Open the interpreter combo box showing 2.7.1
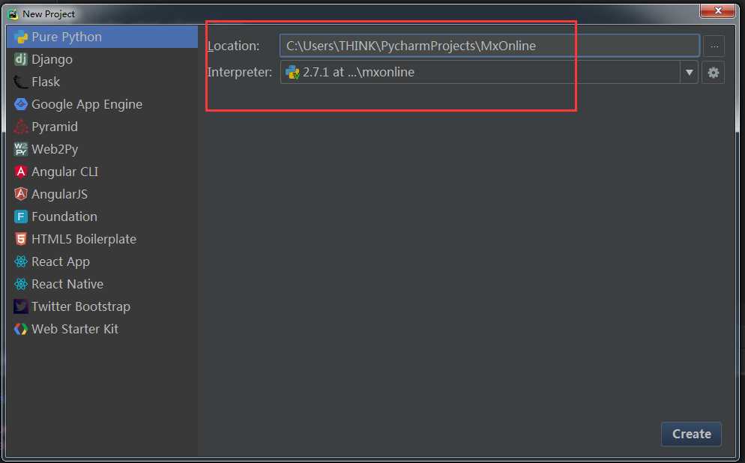745x463 pixels. pyautogui.click(x=489, y=72)
